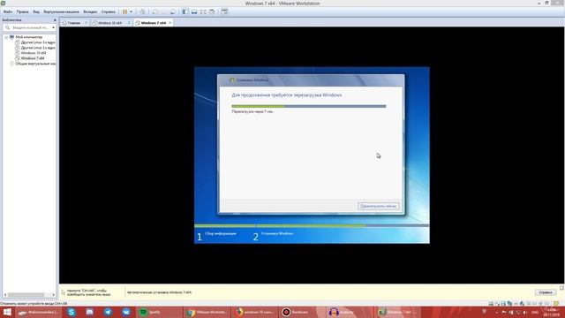This screenshot has width=565, height=318.
Task: Click Автоматическая установка Windows 7 x64 message
Action: pos(159,292)
